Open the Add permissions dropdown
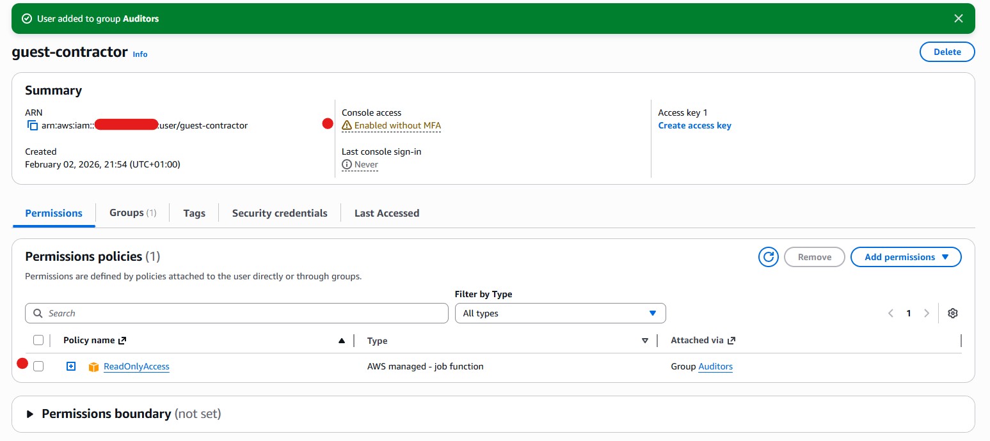This screenshot has height=441, width=990. pos(906,257)
